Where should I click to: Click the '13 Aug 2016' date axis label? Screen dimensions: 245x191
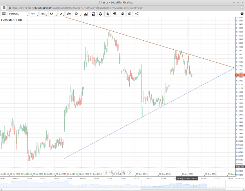[x=211, y=174]
